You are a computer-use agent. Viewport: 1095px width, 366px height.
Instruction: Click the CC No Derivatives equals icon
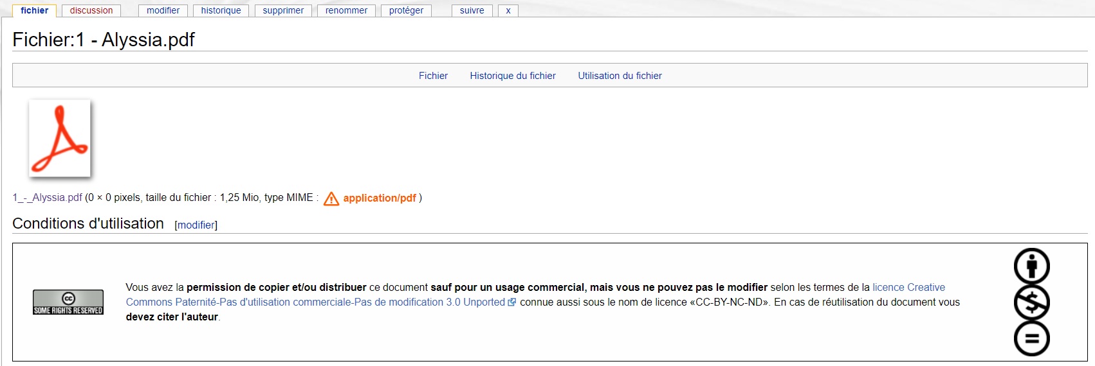[x=1031, y=338]
